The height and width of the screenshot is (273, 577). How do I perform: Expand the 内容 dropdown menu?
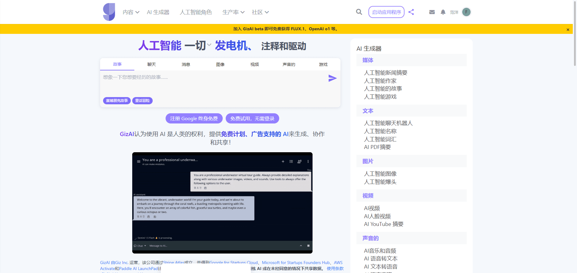pos(131,12)
